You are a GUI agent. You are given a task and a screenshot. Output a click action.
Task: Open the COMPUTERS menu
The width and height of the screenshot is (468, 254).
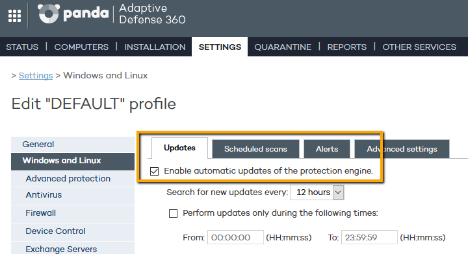[x=81, y=47]
